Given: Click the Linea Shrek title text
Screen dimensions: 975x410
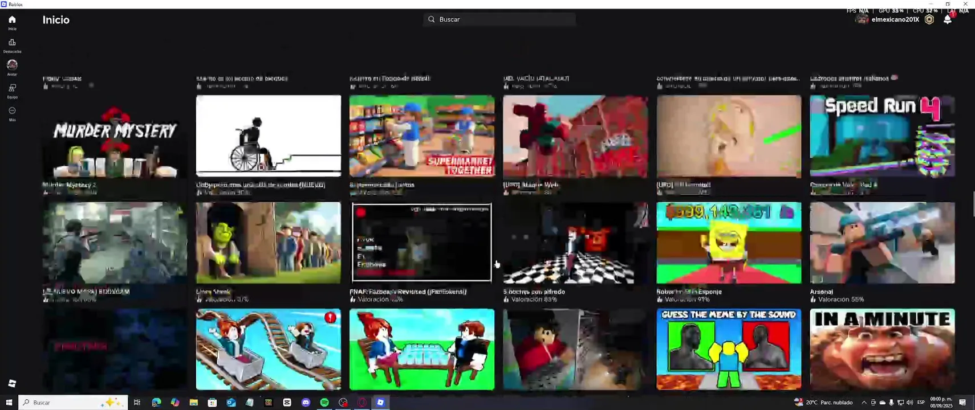Looking at the screenshot, I should pyautogui.click(x=213, y=292).
